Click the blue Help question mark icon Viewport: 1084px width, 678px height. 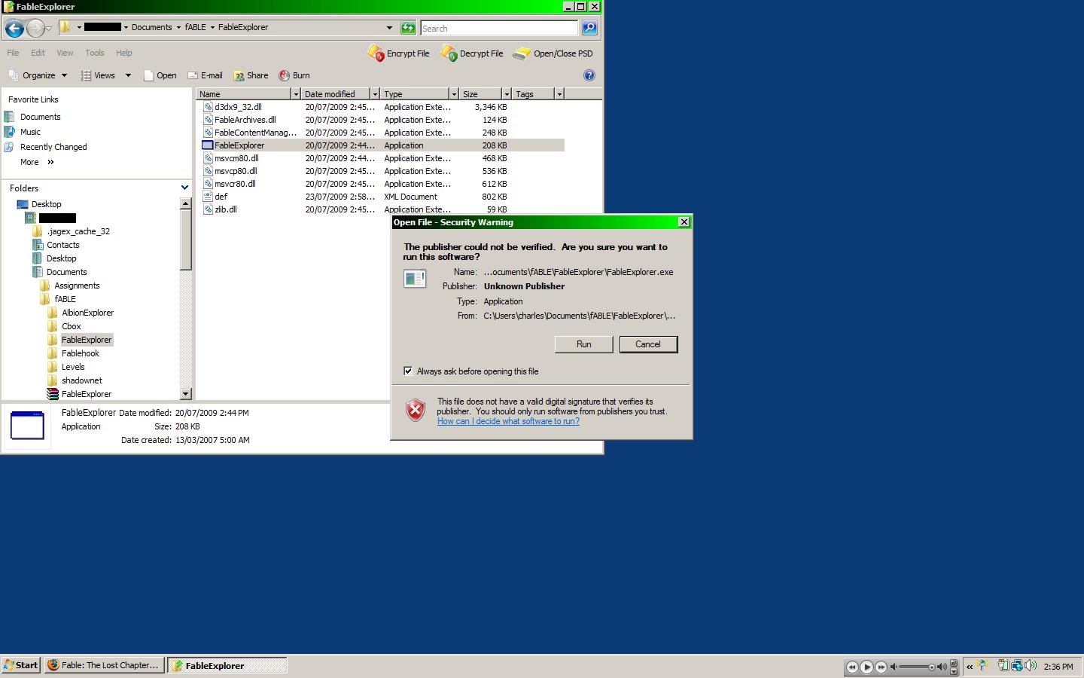coord(589,75)
